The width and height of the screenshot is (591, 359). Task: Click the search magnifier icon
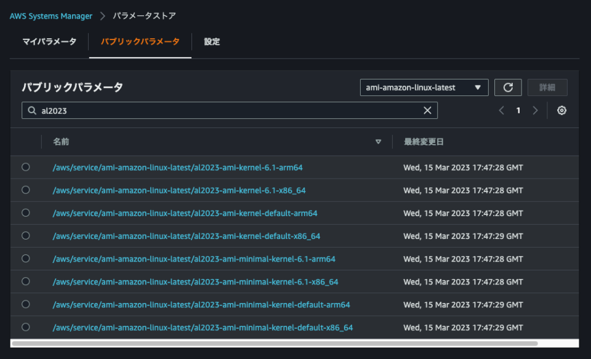(x=33, y=110)
